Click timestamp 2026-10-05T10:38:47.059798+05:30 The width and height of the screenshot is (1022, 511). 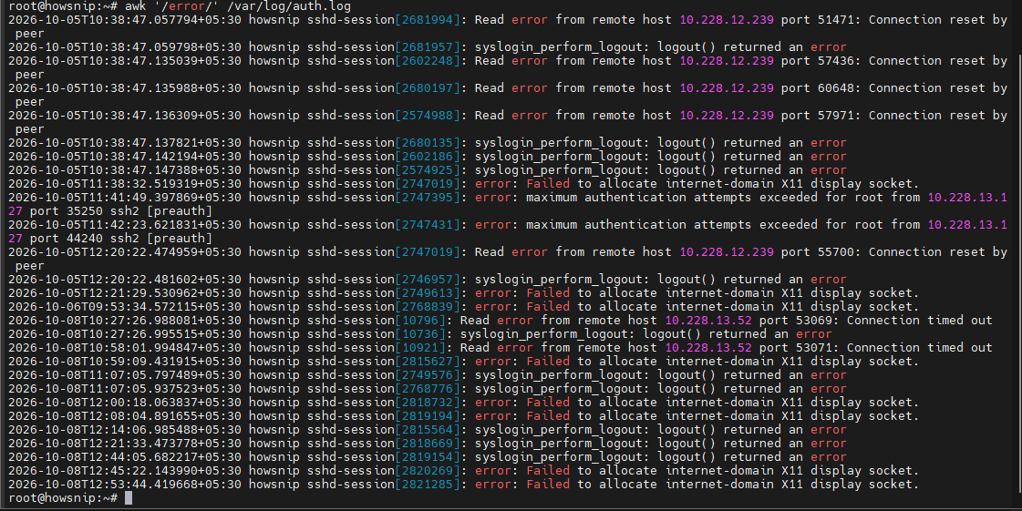click(125, 46)
